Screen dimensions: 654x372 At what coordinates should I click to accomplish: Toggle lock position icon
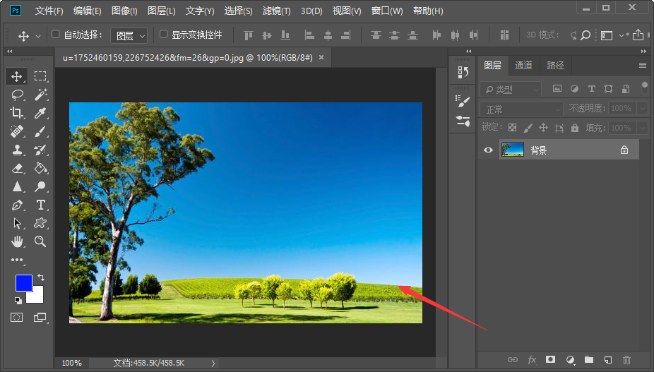(x=543, y=128)
